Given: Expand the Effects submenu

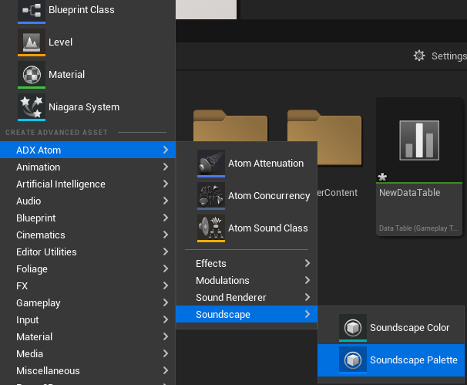Looking at the screenshot, I should [x=247, y=264].
